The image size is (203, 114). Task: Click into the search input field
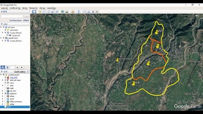pyautogui.click(x=12, y=16)
